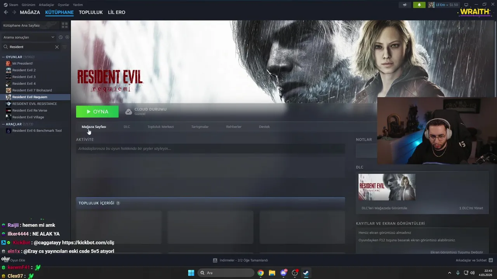Open the Mağaza Sayfası link

tap(94, 127)
